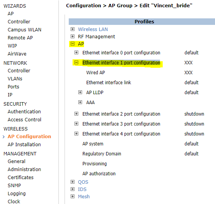Go to the VLANs network page
215x204 pixels.
tap(15, 78)
